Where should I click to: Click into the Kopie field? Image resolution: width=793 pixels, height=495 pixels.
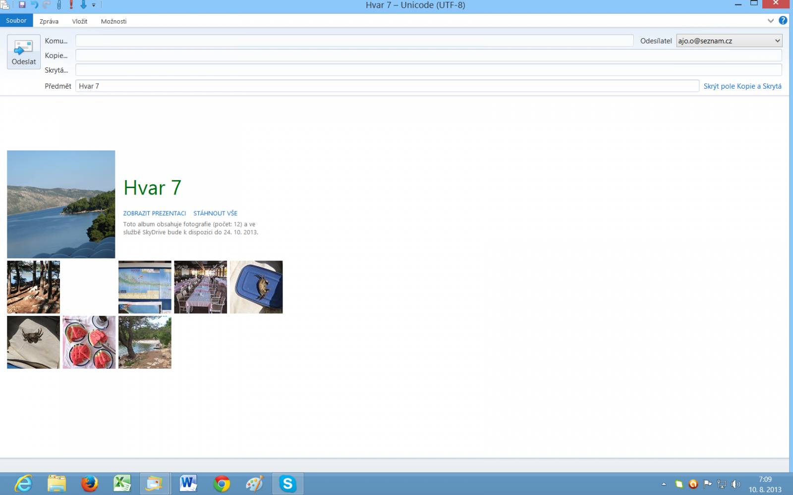429,55
